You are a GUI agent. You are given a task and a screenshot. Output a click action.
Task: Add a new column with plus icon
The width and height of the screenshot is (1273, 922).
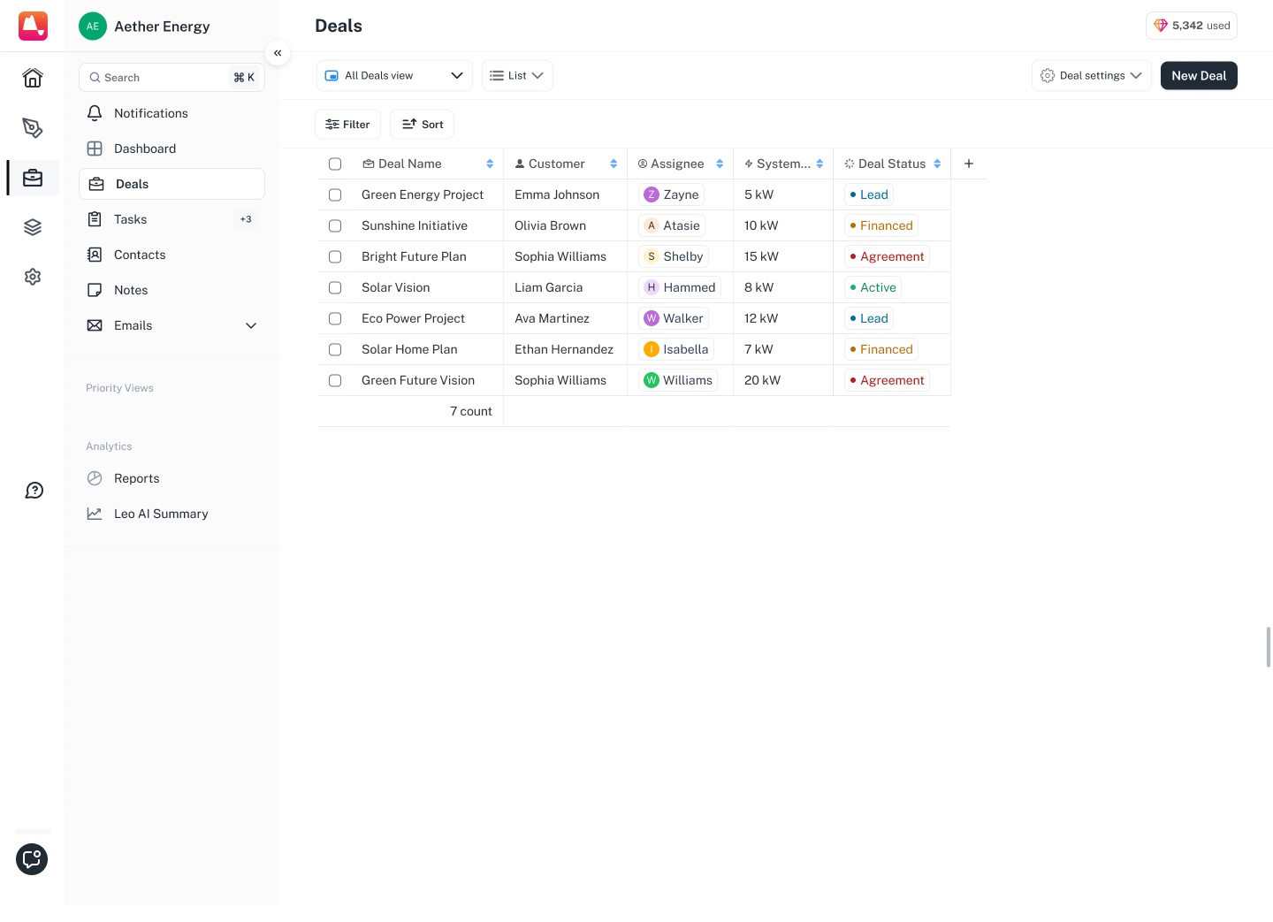click(x=969, y=164)
